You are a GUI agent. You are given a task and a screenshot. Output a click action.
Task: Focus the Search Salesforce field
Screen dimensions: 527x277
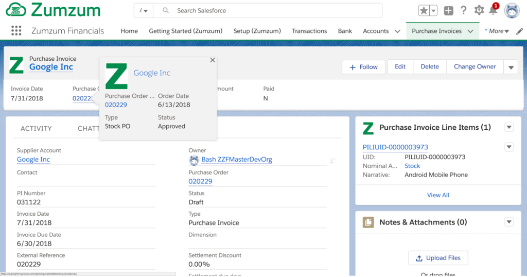pos(268,10)
